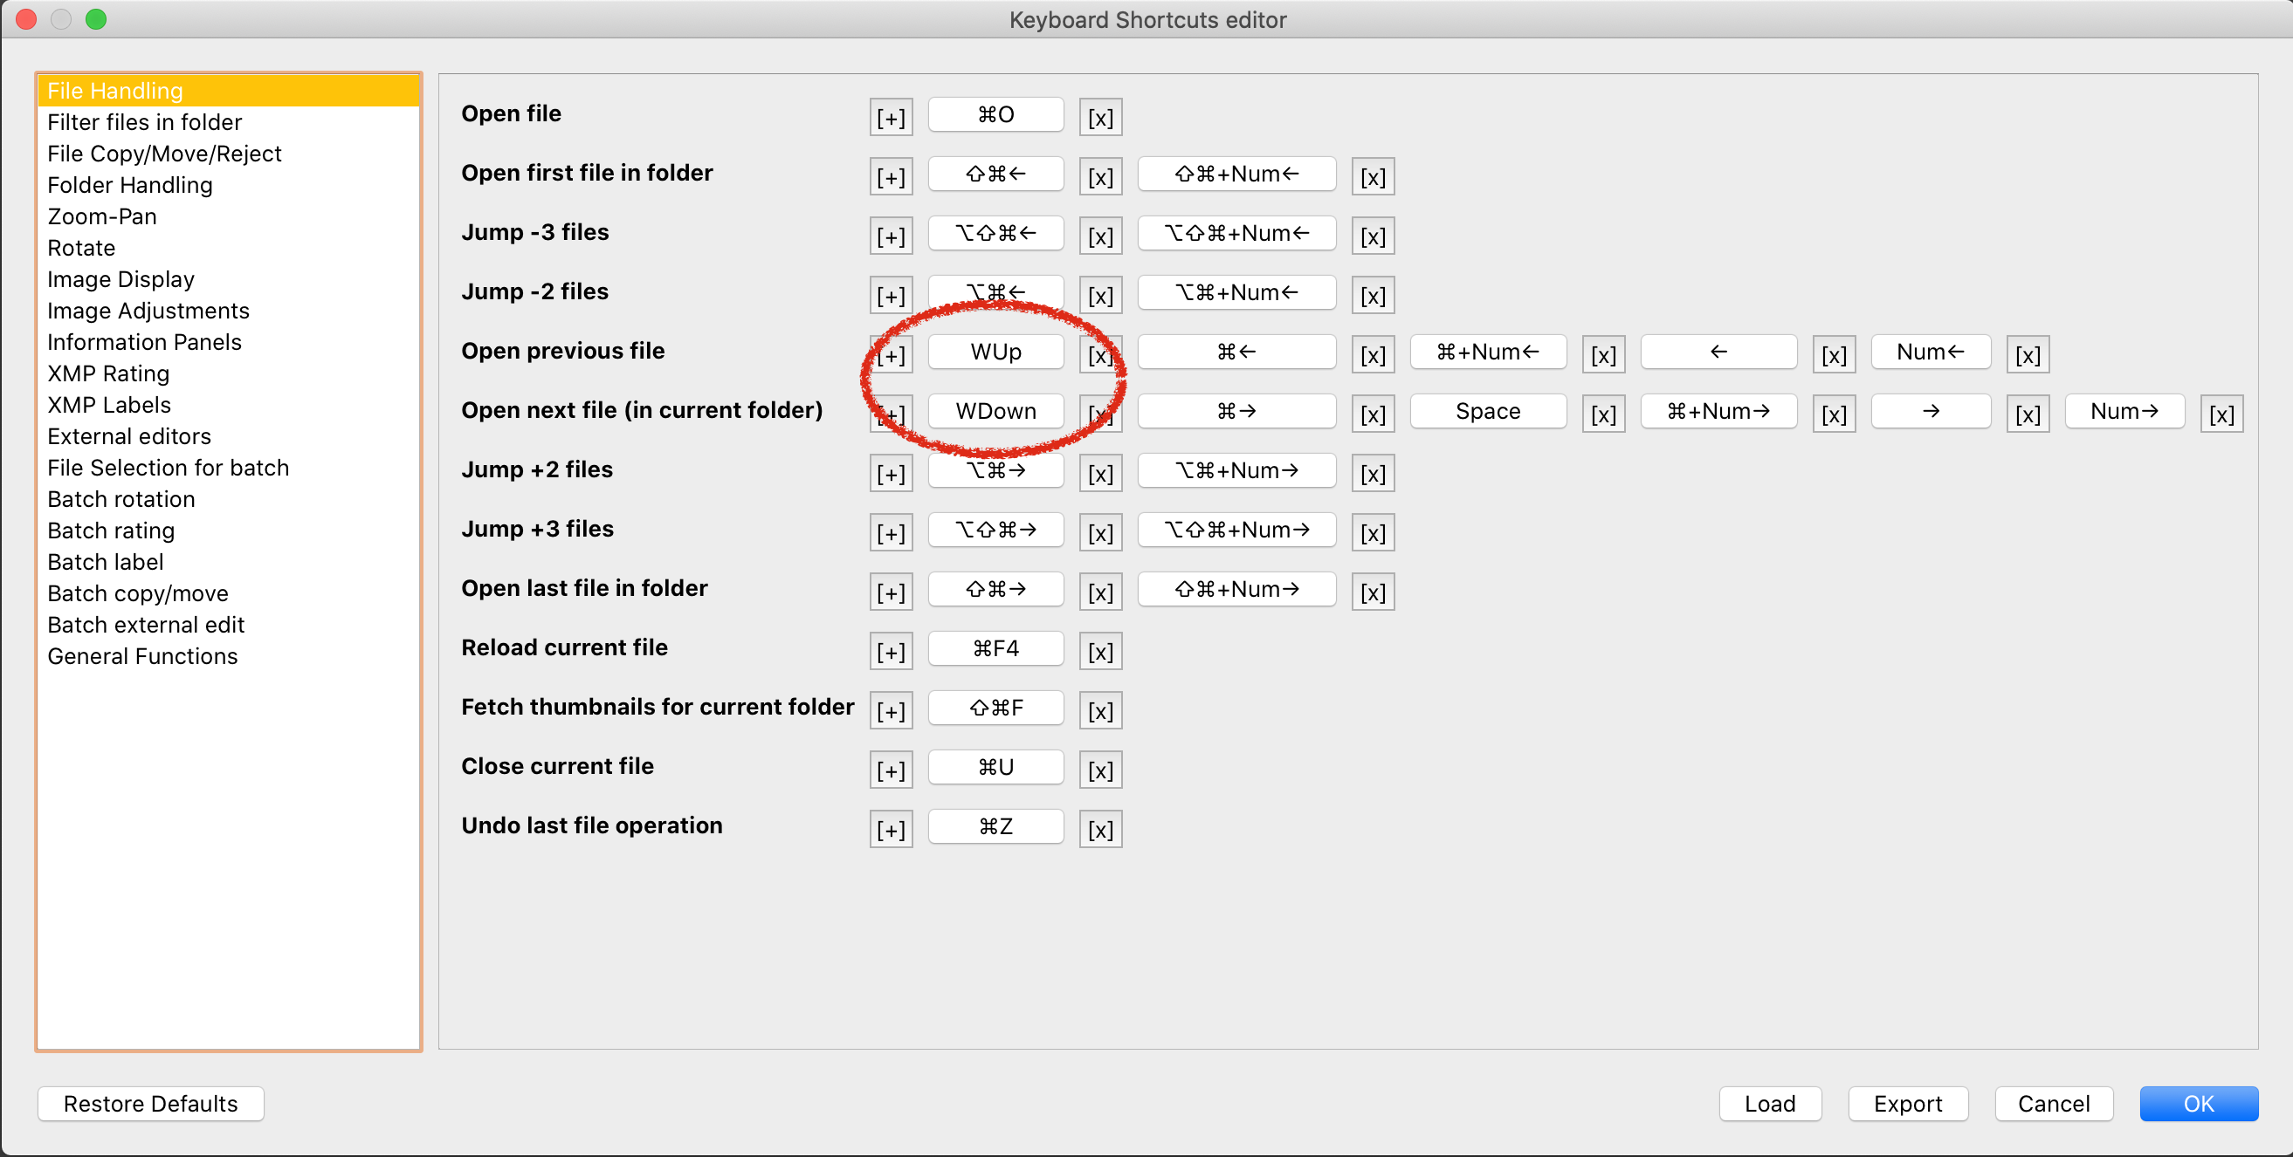Choose Image Adjustments in sidebar
The image size is (2293, 1157).
pyautogui.click(x=148, y=311)
